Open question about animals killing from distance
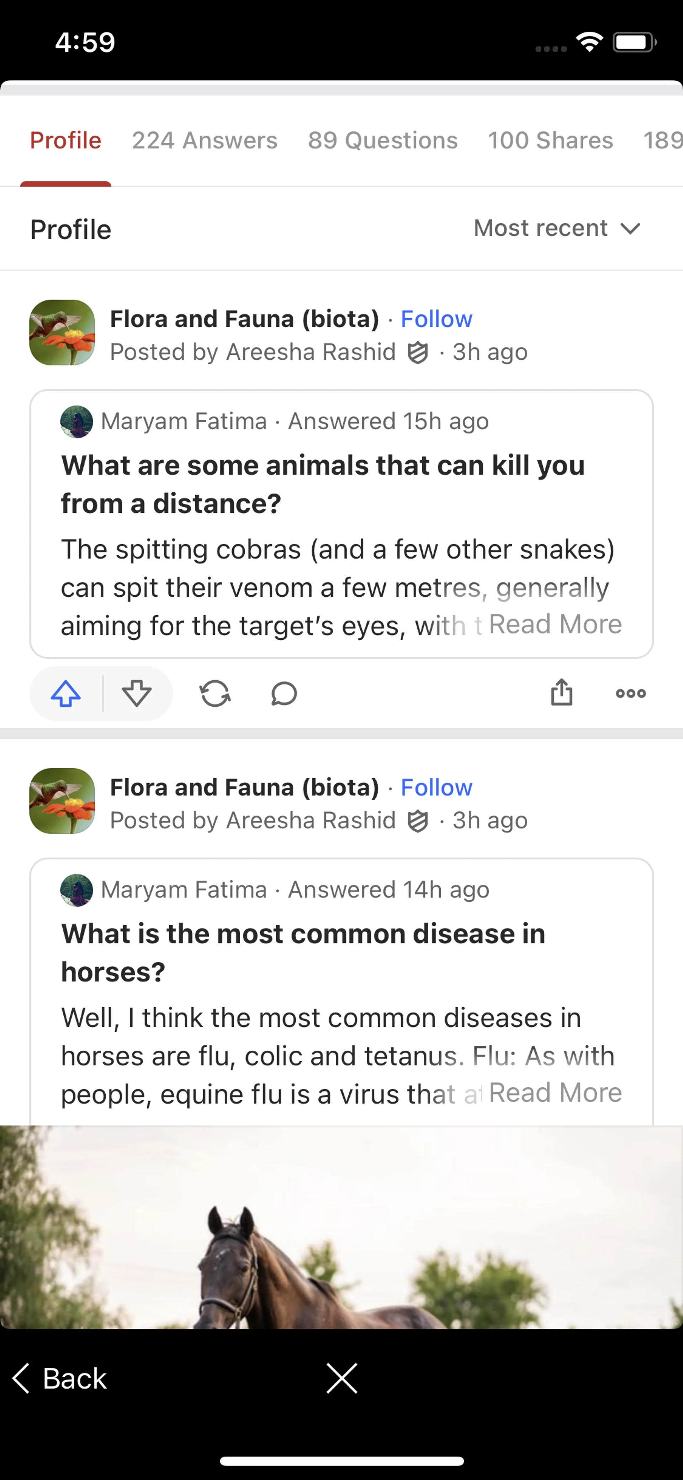 tap(323, 484)
